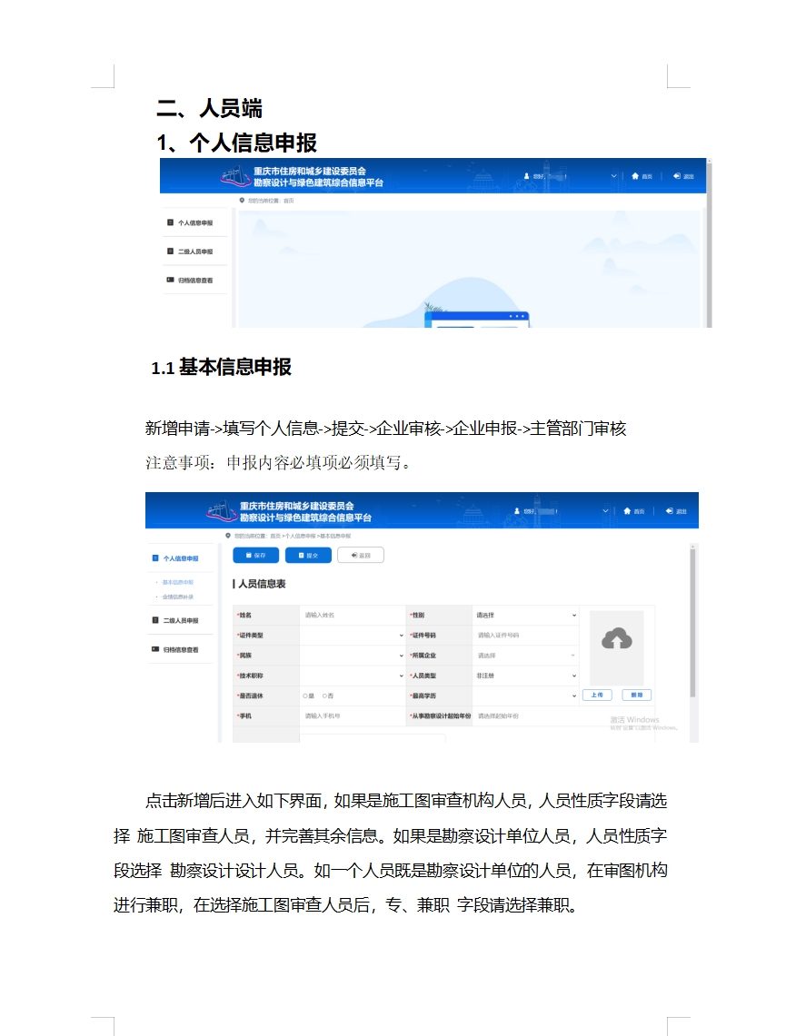
Task: Click the location pin icon beside top screenshot 首页 breadcrumb
Action: click(x=242, y=200)
